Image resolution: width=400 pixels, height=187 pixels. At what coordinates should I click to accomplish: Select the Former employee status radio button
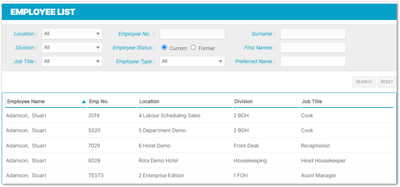pos(193,47)
